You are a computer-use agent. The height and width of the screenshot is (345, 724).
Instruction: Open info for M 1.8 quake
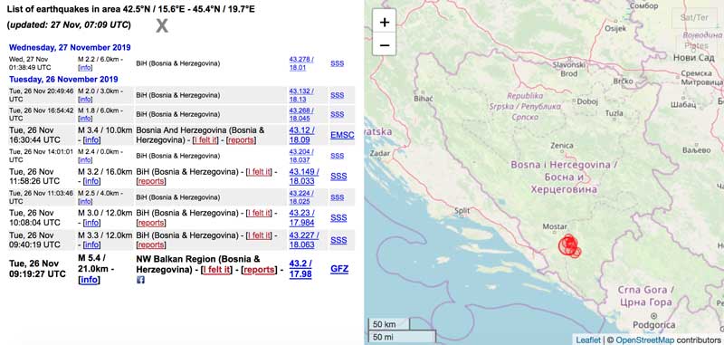click(x=85, y=119)
